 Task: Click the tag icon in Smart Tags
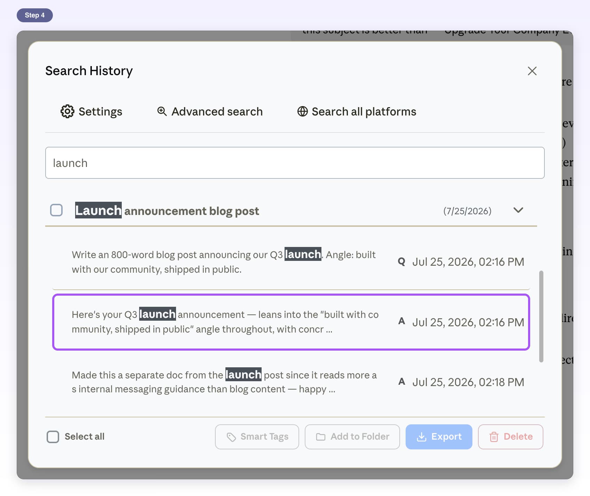[231, 437]
